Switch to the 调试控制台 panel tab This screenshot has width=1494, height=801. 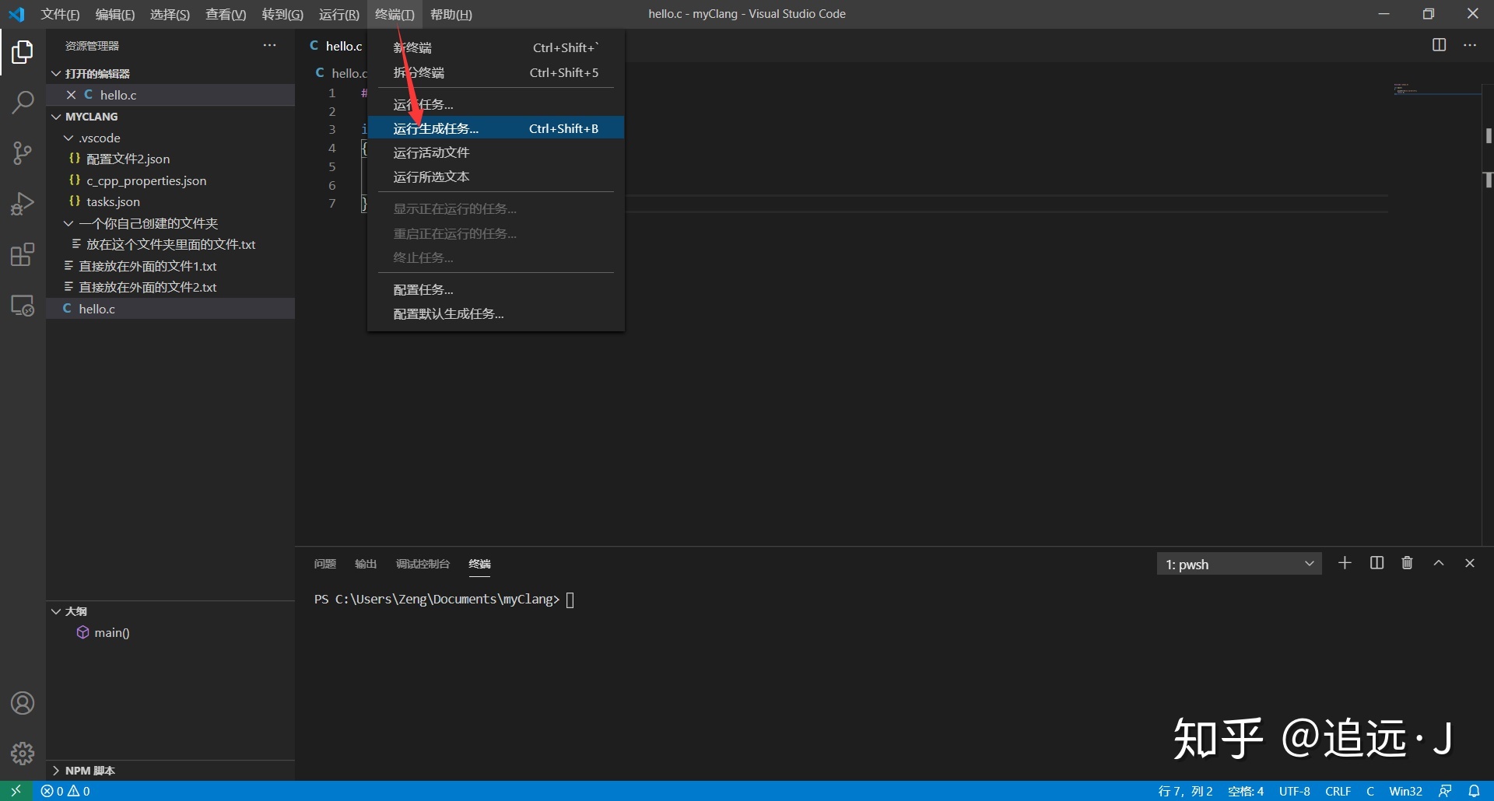pos(423,564)
